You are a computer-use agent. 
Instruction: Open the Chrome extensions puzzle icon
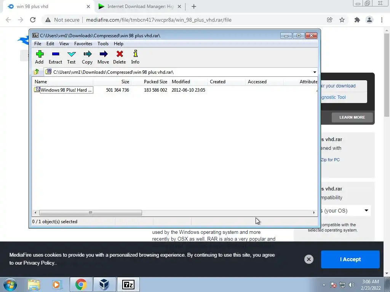tap(357, 20)
